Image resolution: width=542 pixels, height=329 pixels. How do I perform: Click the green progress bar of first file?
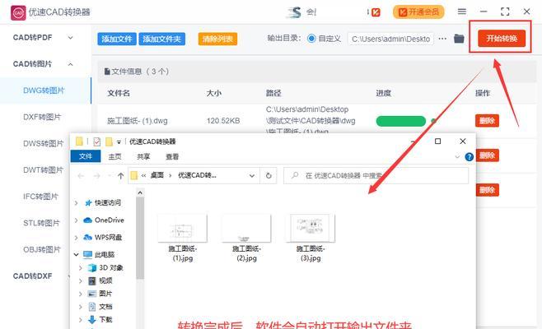pos(401,121)
